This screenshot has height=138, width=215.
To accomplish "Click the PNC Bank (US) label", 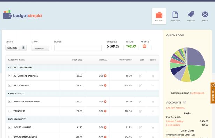I will click(173, 117).
